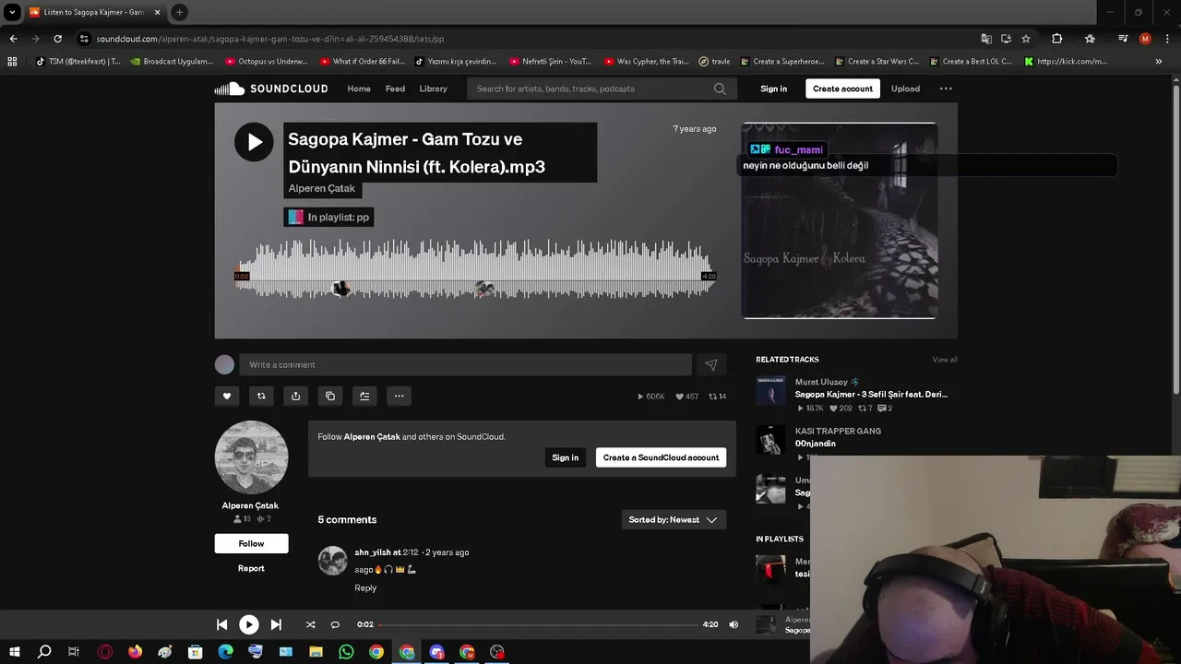The height and width of the screenshot is (664, 1181).
Task: Open the Sorted by: Newest dropdown
Action: pos(674,519)
